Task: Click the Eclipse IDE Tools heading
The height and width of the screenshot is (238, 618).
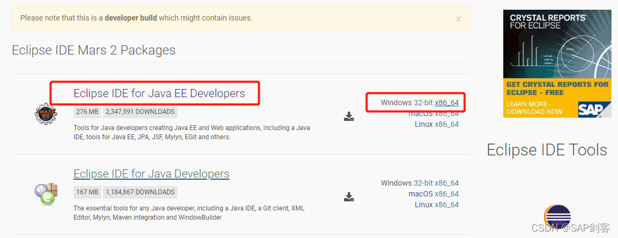Action: (x=547, y=149)
